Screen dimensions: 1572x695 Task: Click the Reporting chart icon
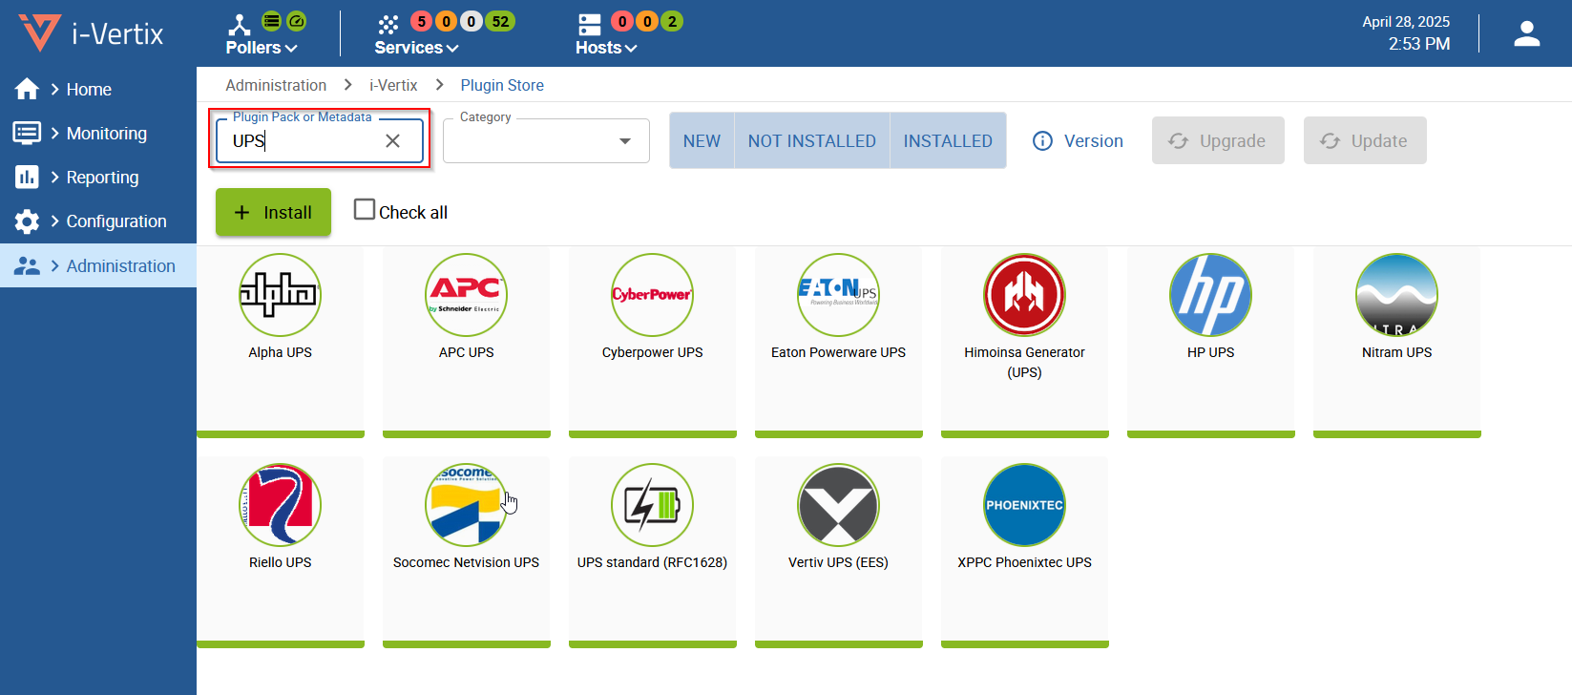(x=27, y=177)
